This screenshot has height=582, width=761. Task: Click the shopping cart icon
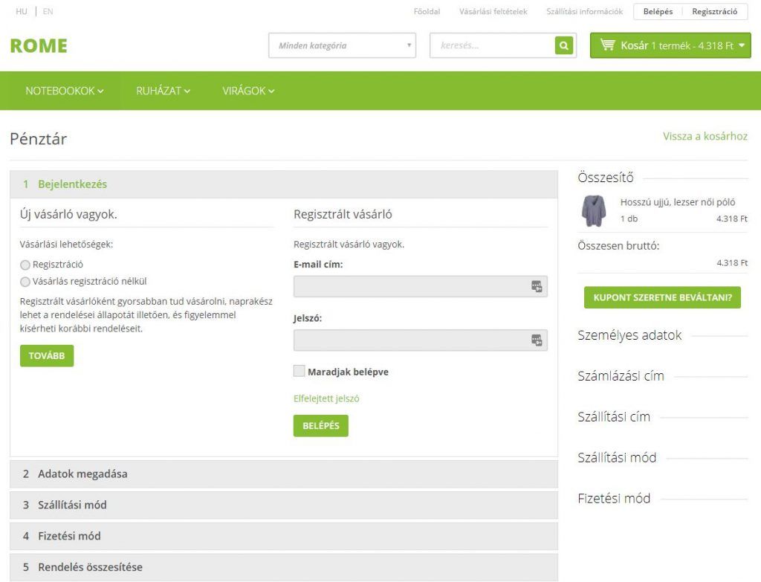click(x=608, y=45)
